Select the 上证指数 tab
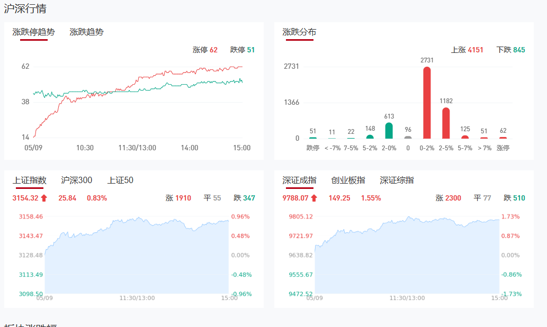This screenshot has height=327, width=547. point(29,180)
